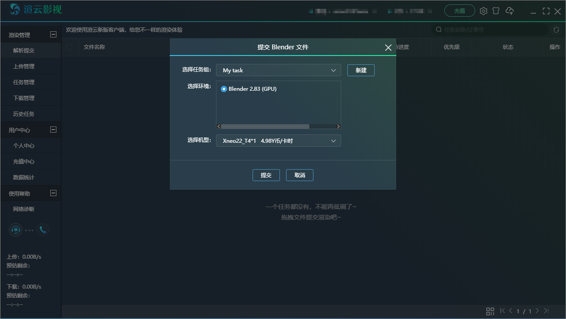Click the 取消 button
The image size is (566, 319).
pos(300,175)
